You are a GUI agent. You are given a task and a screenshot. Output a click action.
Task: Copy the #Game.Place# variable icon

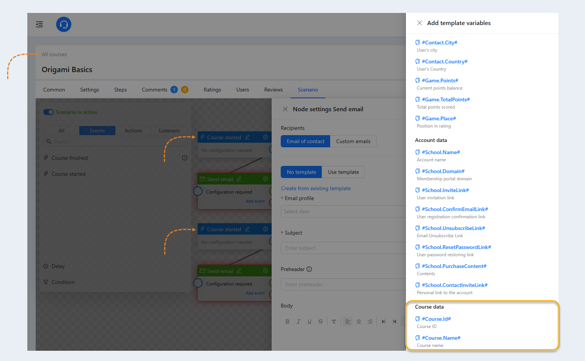click(417, 118)
